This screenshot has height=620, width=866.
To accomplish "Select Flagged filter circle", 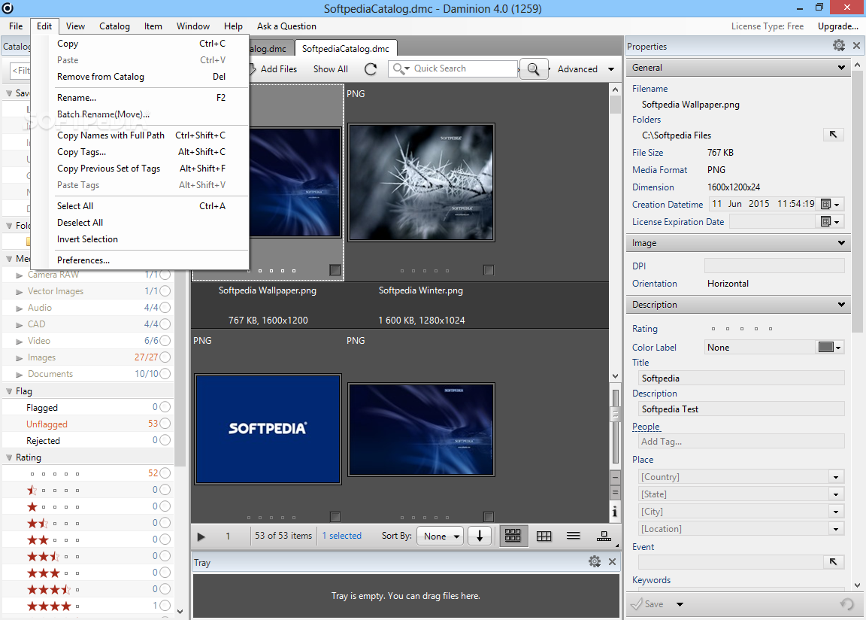I will (165, 407).
